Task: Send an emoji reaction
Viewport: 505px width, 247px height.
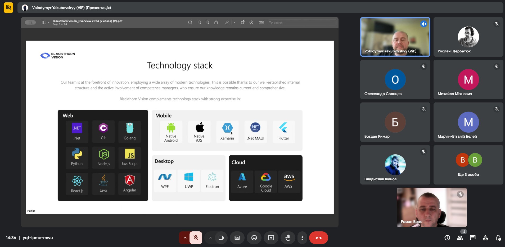Action: (254, 238)
